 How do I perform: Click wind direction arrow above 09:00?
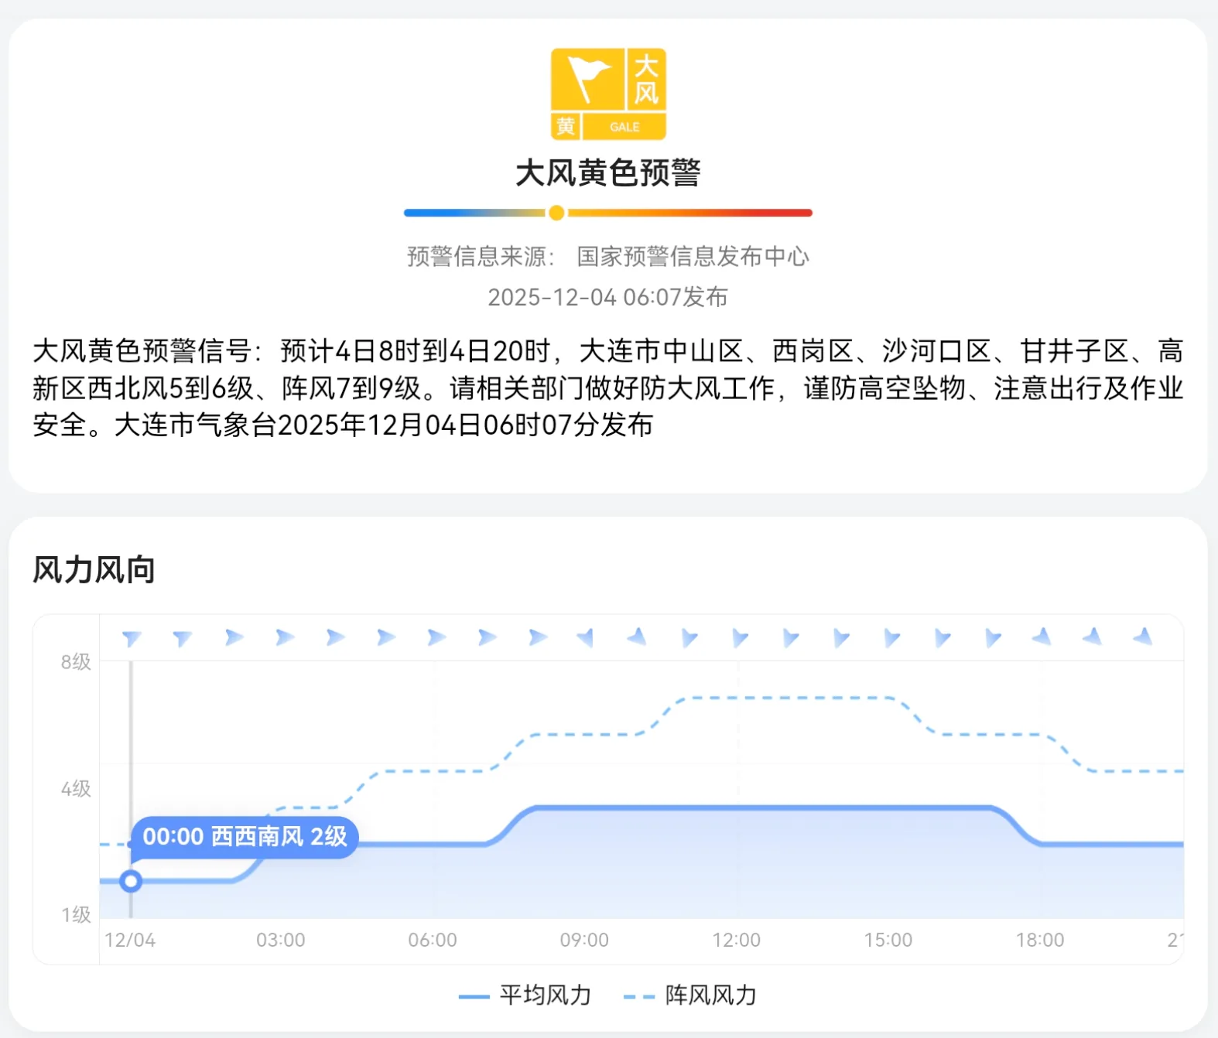[586, 637]
